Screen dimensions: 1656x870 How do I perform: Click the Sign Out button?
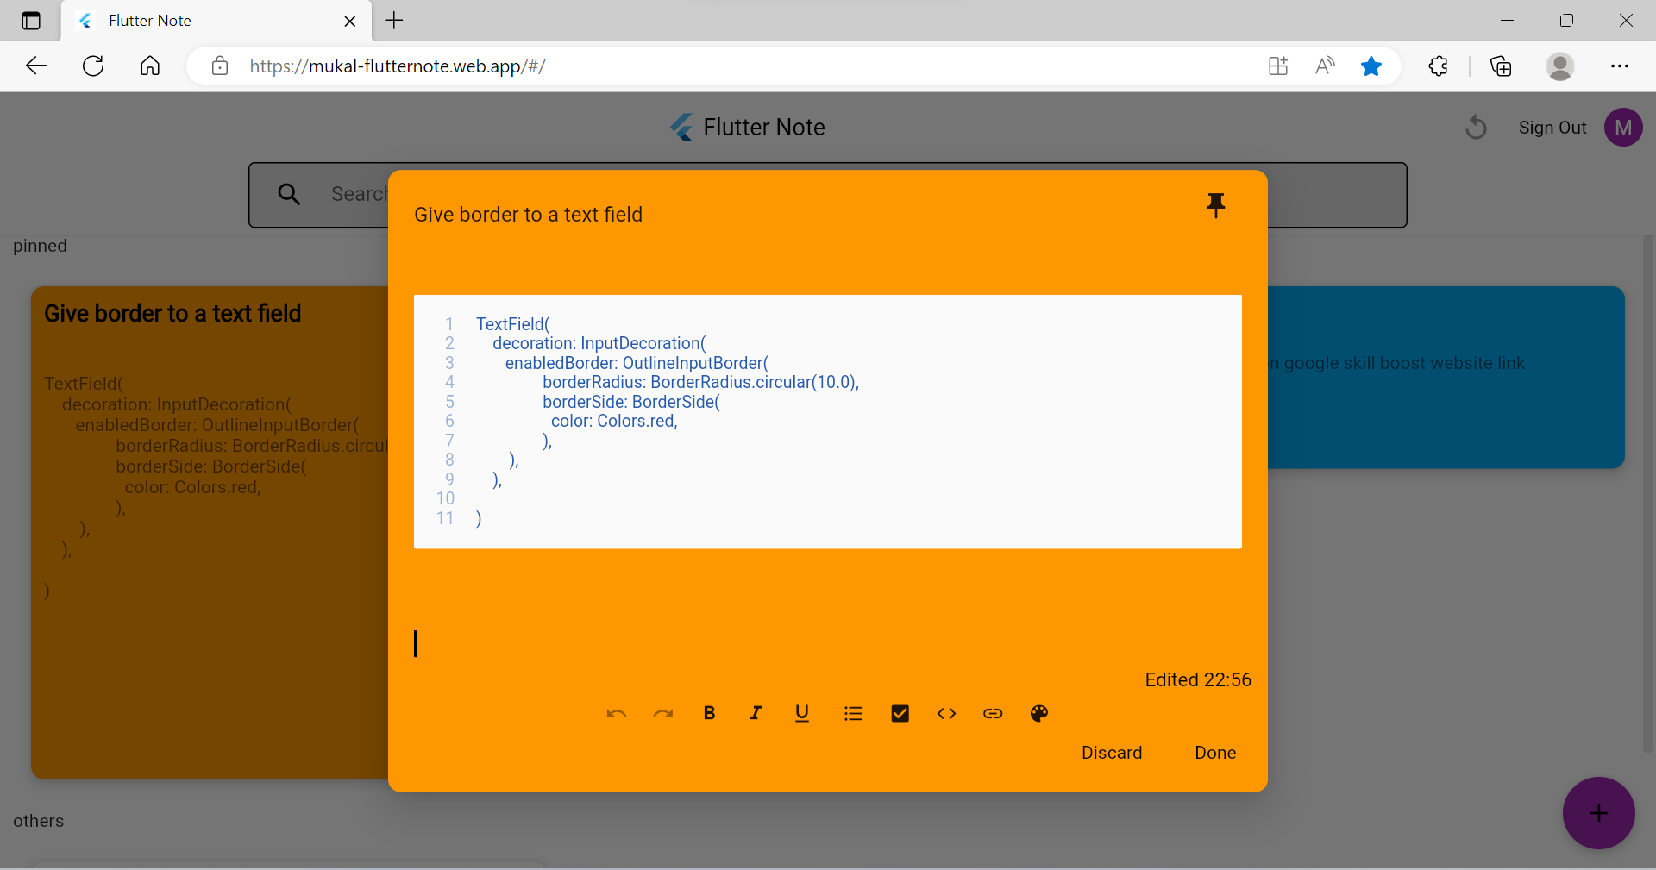pyautogui.click(x=1552, y=128)
